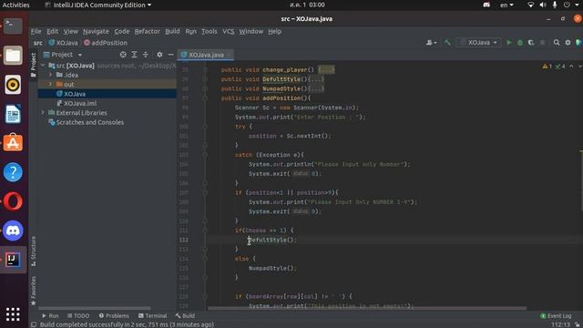This screenshot has width=583, height=328.
Task: Open the Refactor menu
Action: pyautogui.click(x=147, y=31)
